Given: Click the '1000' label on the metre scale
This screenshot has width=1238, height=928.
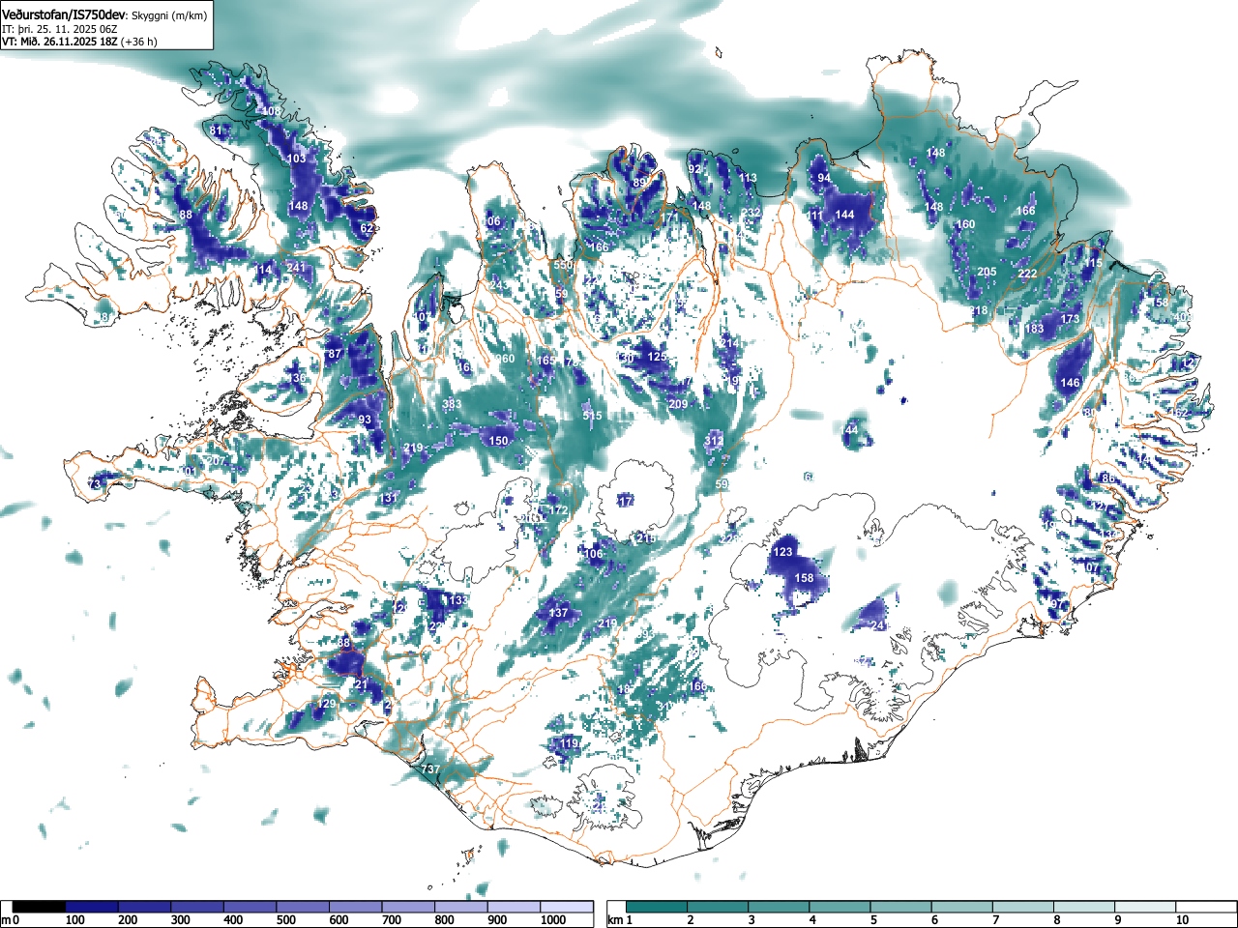Looking at the screenshot, I should [553, 921].
